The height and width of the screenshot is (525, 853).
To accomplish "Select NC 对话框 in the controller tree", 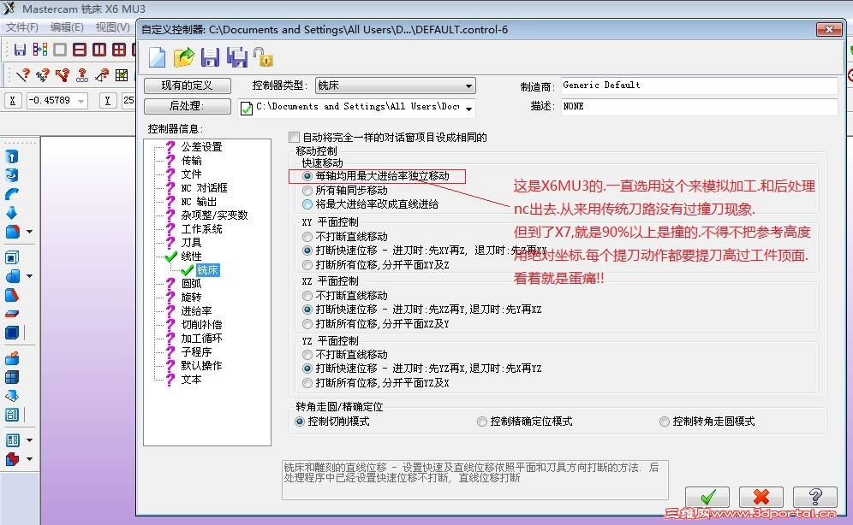I will click(x=204, y=188).
